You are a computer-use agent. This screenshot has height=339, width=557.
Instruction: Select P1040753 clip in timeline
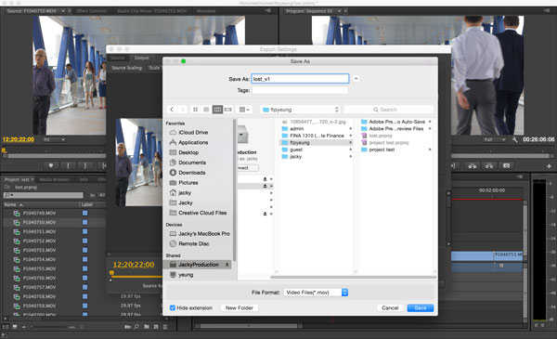coord(509,255)
